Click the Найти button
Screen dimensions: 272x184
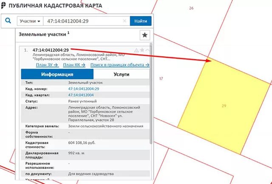[141, 21]
